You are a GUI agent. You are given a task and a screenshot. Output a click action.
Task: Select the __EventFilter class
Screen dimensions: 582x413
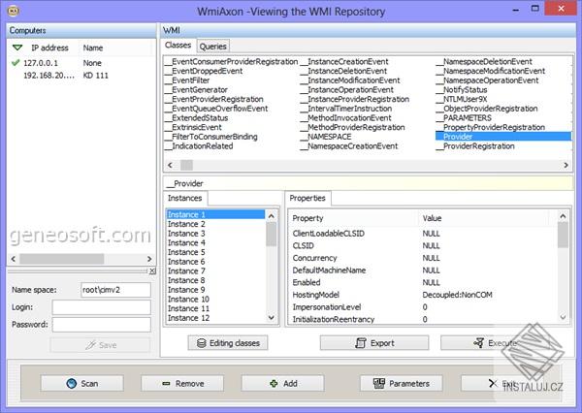coord(188,80)
